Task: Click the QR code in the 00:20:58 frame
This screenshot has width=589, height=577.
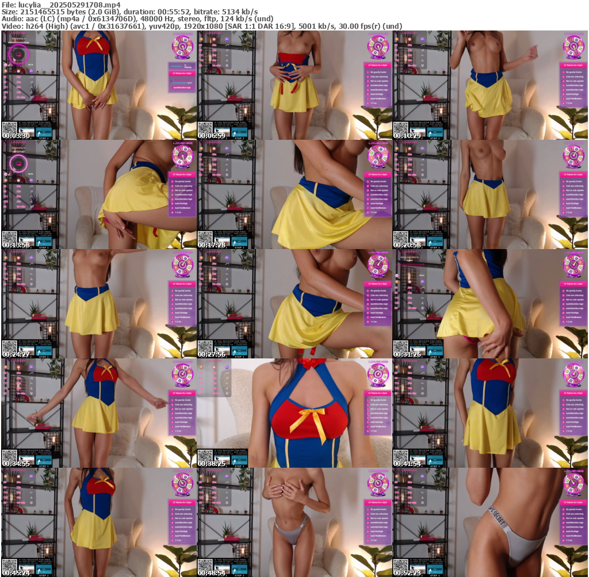Action: [400, 239]
